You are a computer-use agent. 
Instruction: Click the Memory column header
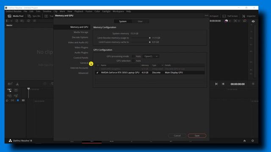click(x=145, y=65)
